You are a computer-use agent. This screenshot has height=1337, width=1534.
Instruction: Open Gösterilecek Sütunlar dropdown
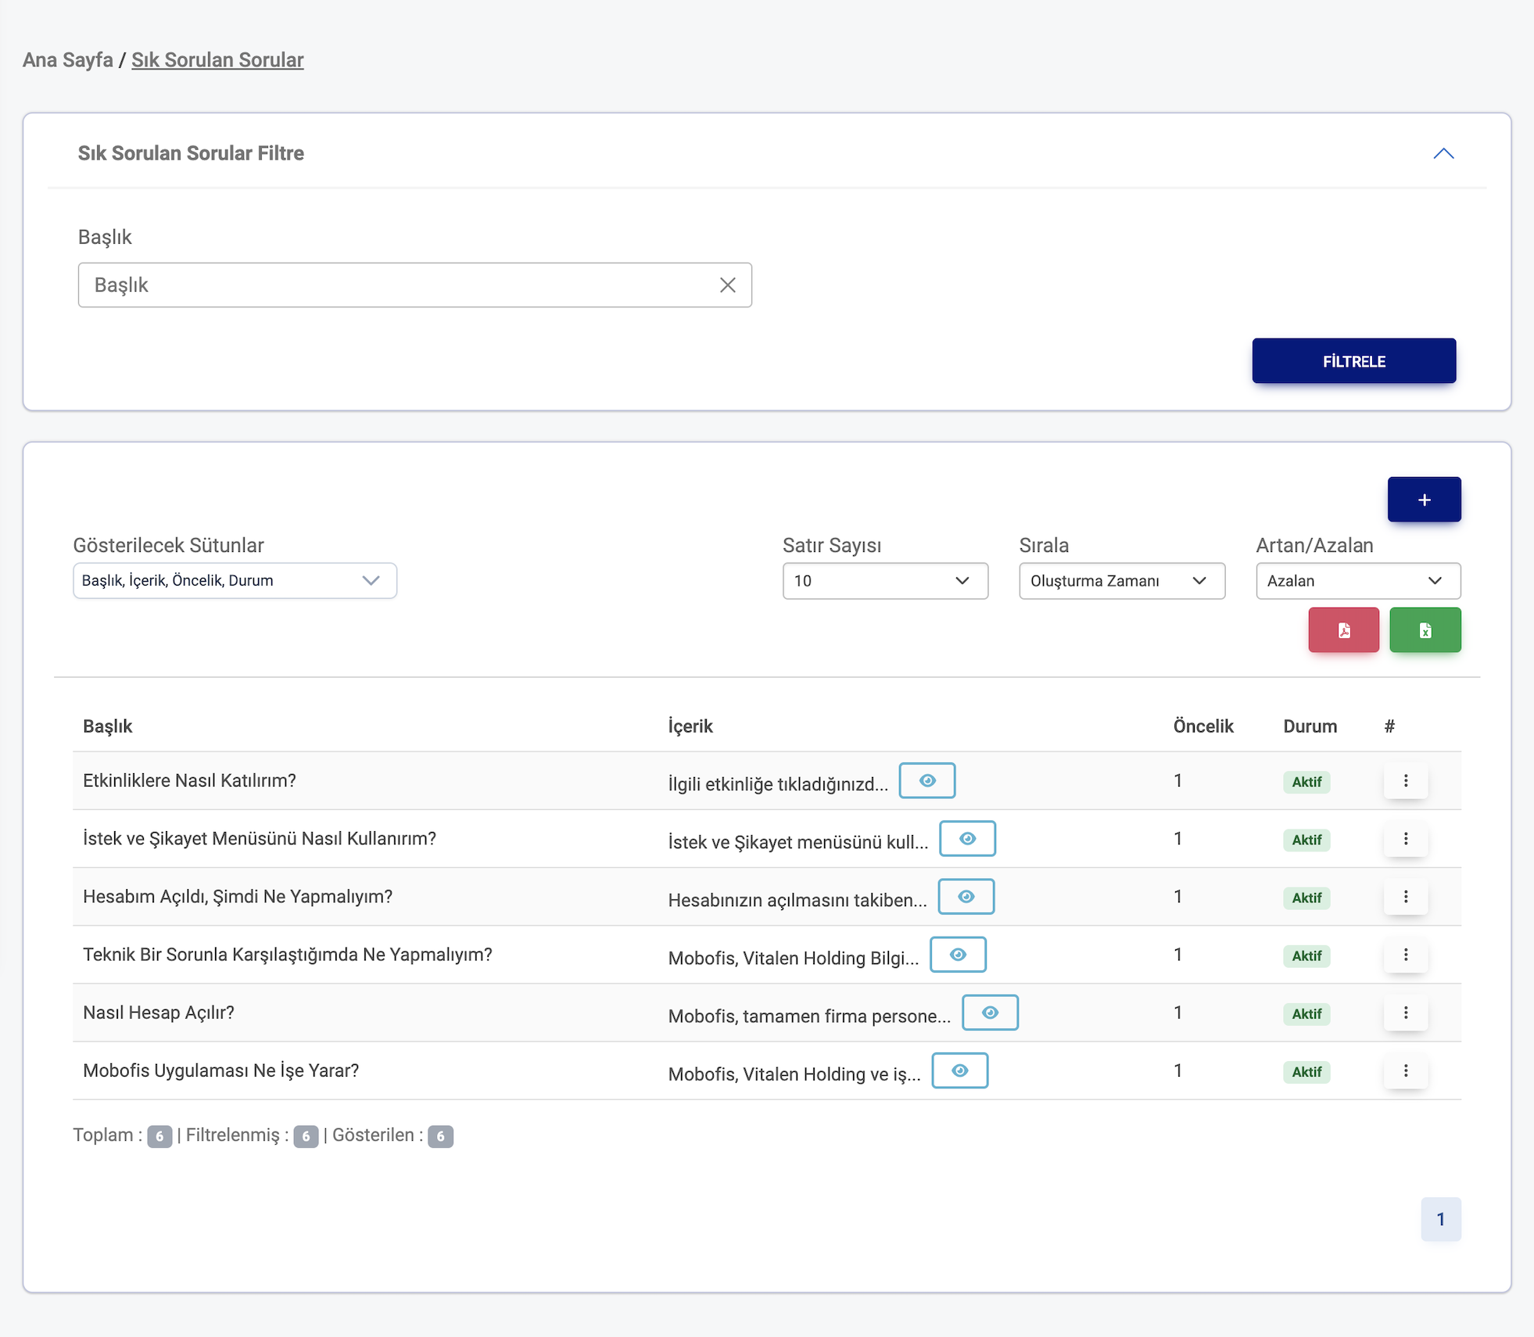pyautogui.click(x=235, y=581)
